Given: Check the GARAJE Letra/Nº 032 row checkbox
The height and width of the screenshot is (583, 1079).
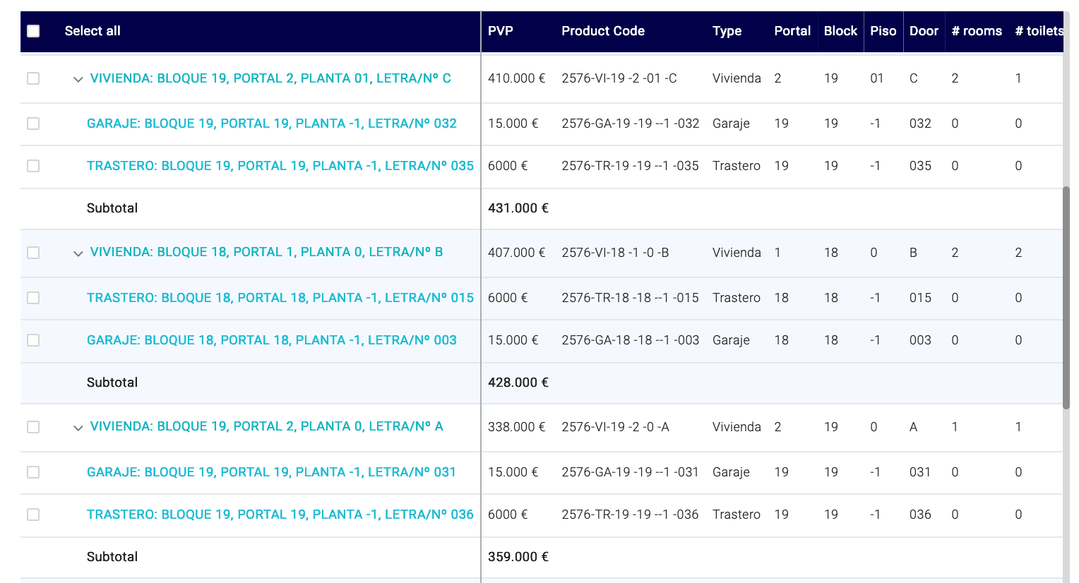Looking at the screenshot, I should click(33, 124).
